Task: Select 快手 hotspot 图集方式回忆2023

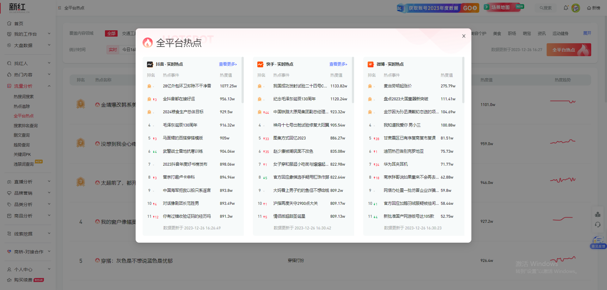Action: 289,138
